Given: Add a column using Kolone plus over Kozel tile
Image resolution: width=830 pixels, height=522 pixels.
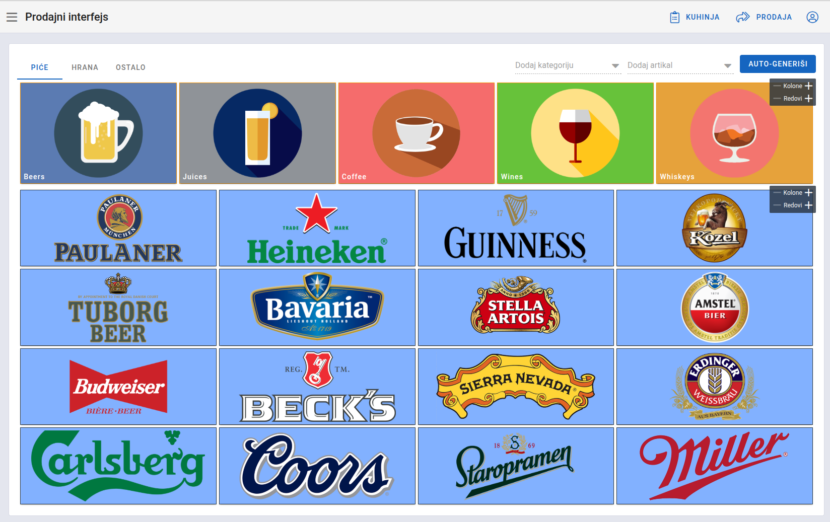Looking at the screenshot, I should (808, 193).
